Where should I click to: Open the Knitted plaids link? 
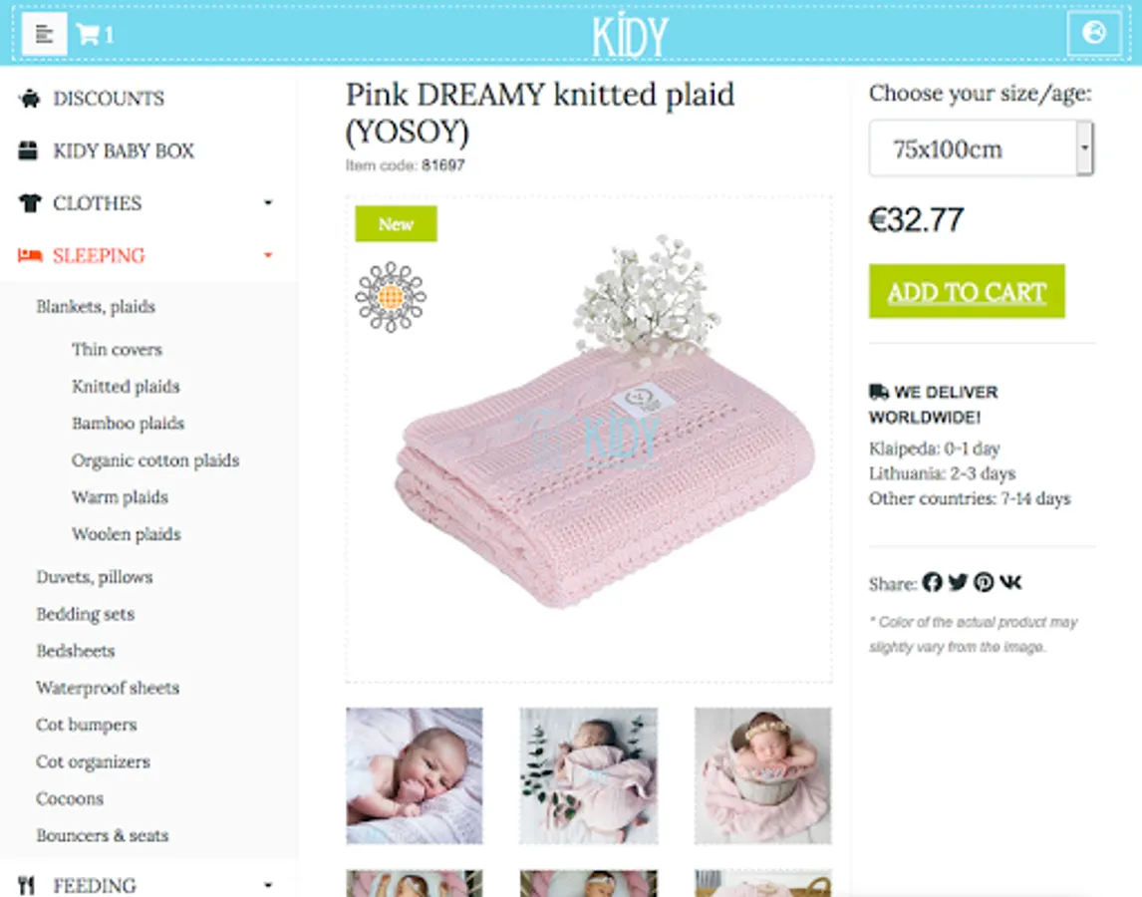(126, 386)
